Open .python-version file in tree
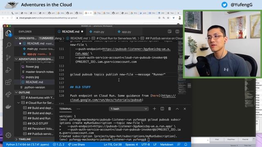This screenshot has height=147, width=262. [35, 87]
